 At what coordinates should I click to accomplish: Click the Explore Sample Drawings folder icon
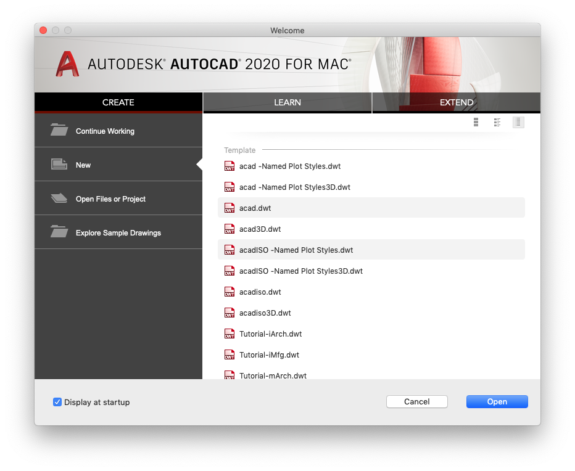click(59, 232)
